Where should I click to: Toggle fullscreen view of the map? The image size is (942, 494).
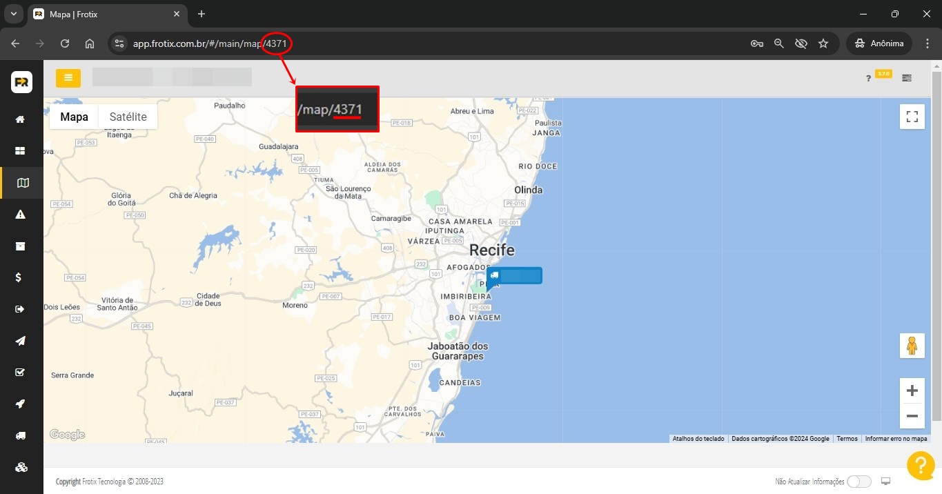click(x=912, y=117)
